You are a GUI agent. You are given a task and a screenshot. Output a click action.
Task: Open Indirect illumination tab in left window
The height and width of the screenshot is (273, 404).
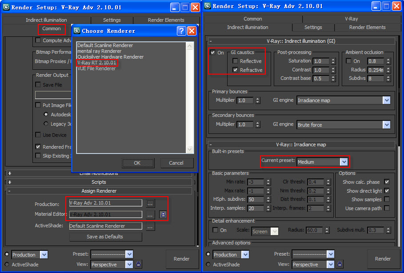46,20
